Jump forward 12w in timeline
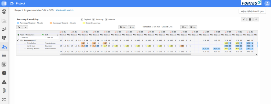This screenshot has width=271, height=104. click(193, 27)
